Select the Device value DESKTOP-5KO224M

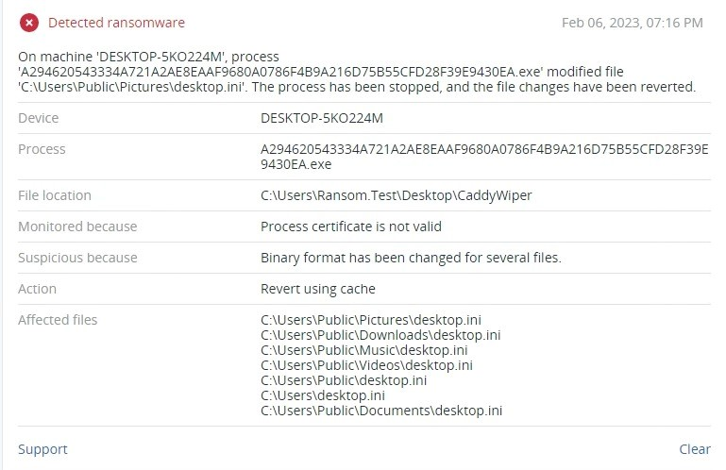pos(322,118)
